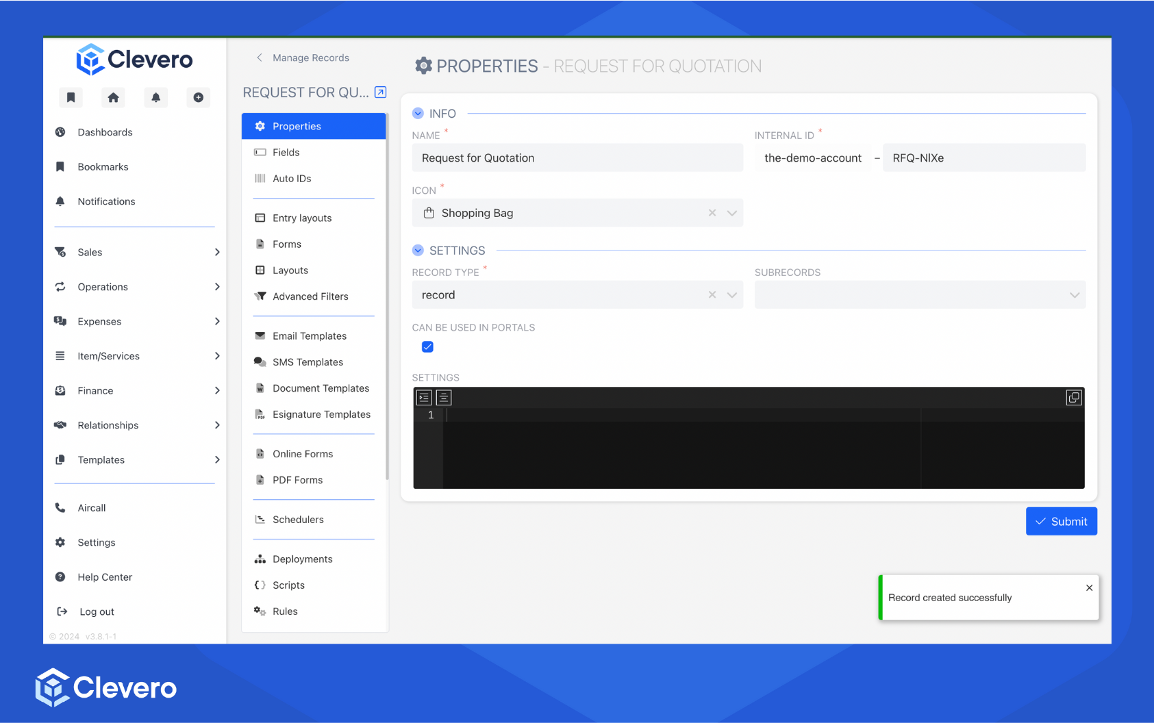
Task: Clear the Shopping Bag icon selection
Action: point(712,213)
